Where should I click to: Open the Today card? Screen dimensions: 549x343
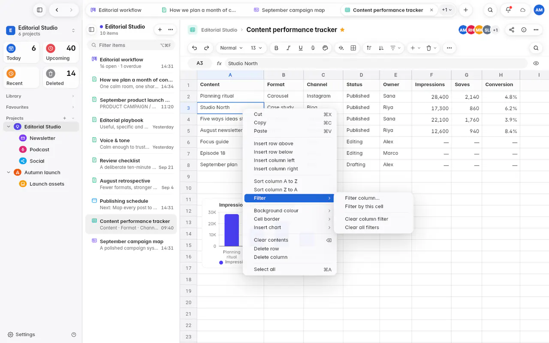point(21,53)
